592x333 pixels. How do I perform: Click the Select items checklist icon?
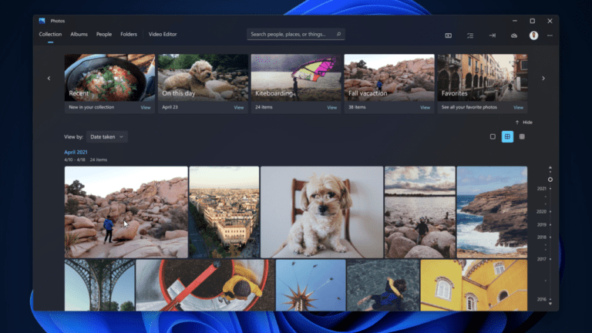pyautogui.click(x=470, y=35)
